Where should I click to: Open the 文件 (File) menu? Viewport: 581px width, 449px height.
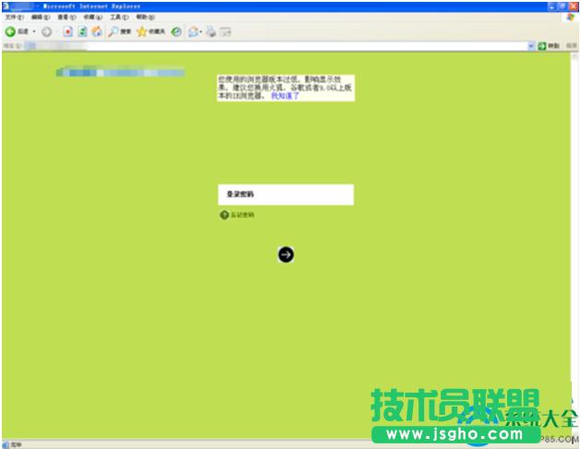click(x=15, y=17)
